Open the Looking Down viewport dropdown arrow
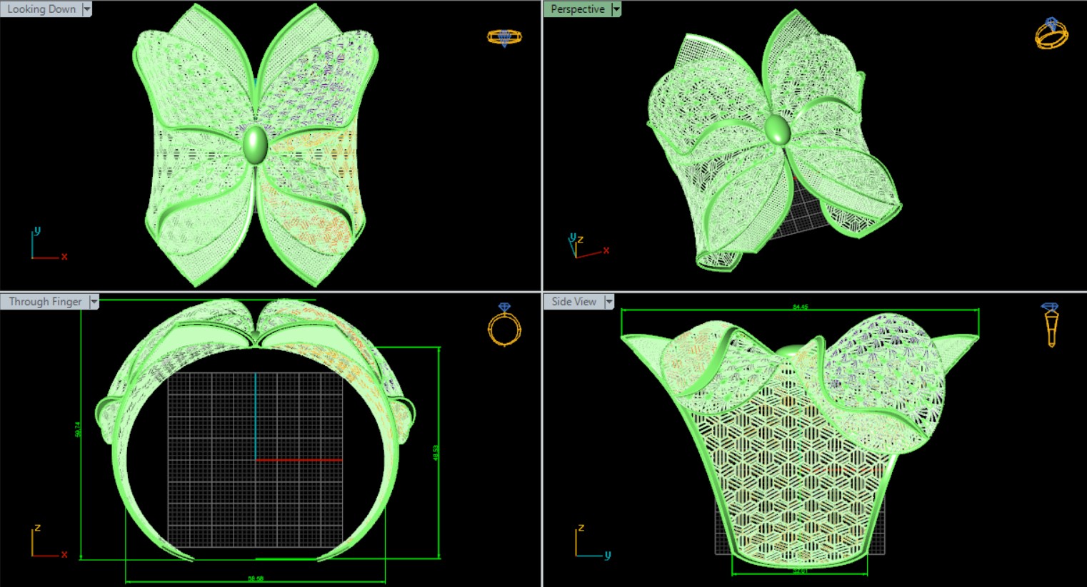The width and height of the screenshot is (1087, 587). [x=87, y=9]
